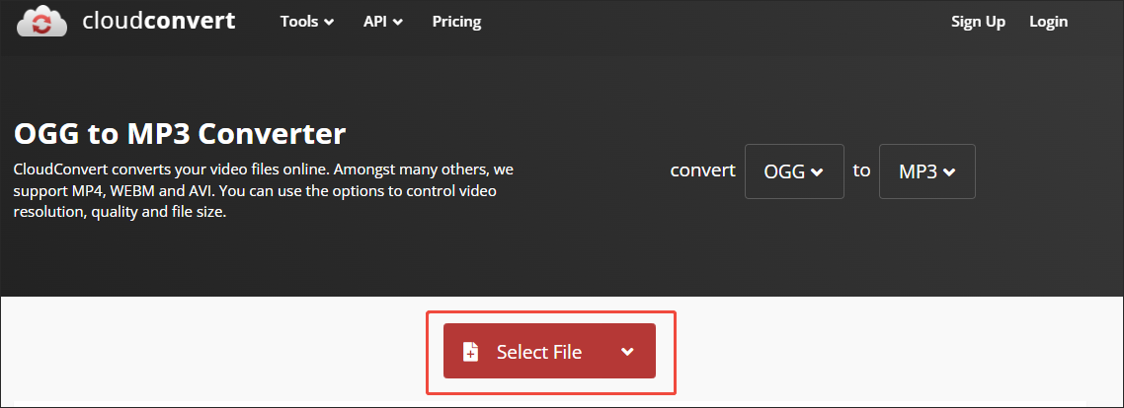Click the Login link

[1048, 22]
